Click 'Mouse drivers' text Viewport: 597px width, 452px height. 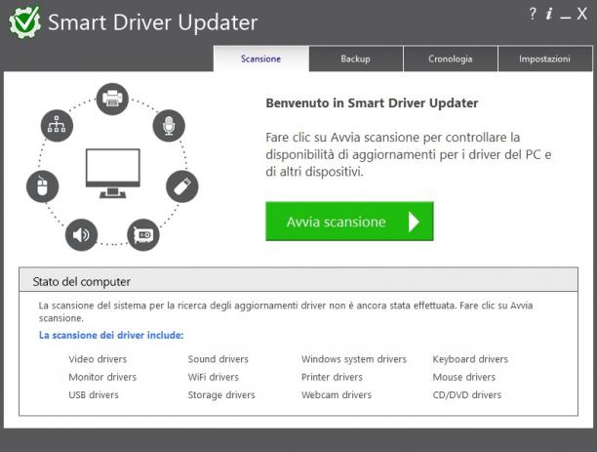(464, 377)
